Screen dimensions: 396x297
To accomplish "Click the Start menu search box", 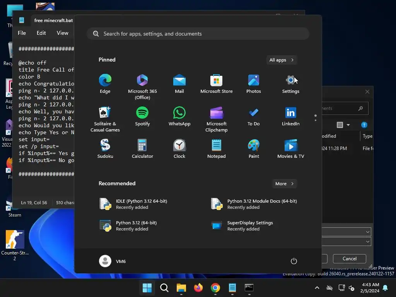I will tap(198, 34).
